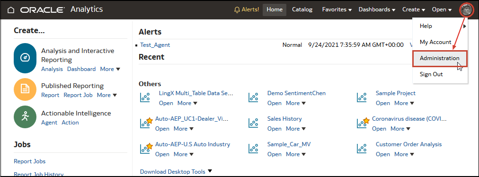Open the Help submenu

(x=440, y=26)
